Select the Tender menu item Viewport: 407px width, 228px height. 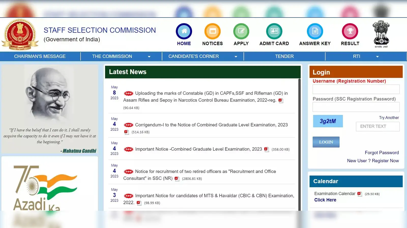(284, 56)
